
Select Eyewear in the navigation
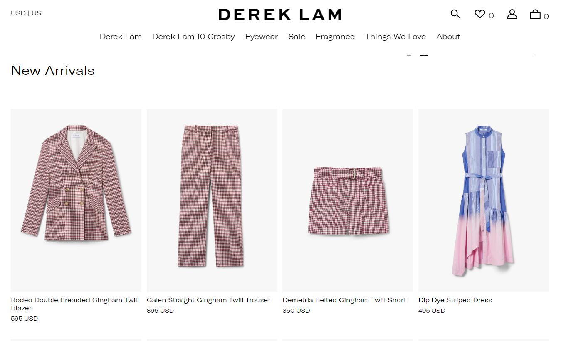261,37
